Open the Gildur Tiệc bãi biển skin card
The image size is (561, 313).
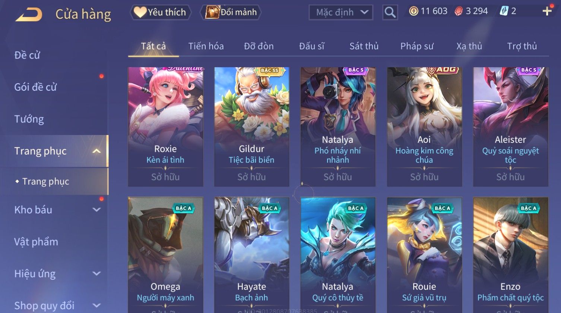pos(252,127)
